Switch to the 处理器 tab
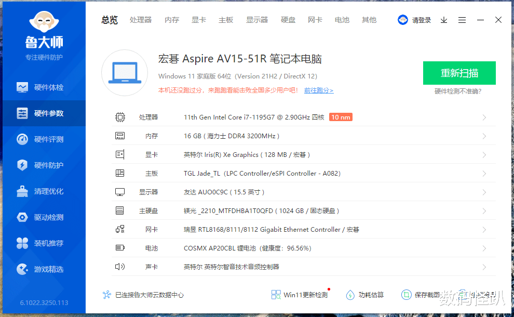The width and height of the screenshot is (514, 317). [x=141, y=20]
